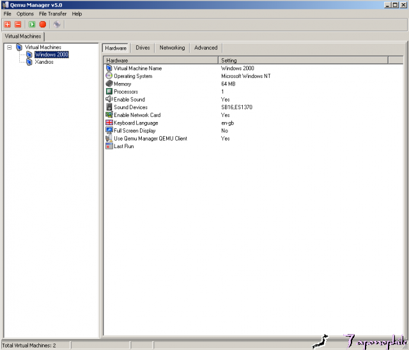Click the red plus new VM icon
This screenshot has height=350, width=409.
point(7,24)
